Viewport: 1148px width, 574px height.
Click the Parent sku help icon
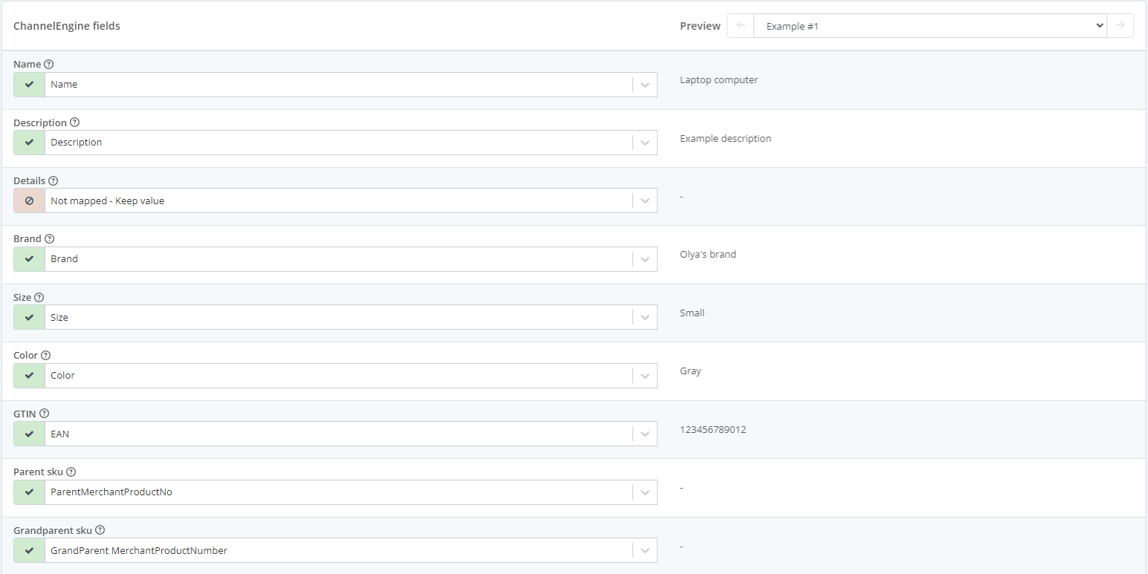coord(71,472)
